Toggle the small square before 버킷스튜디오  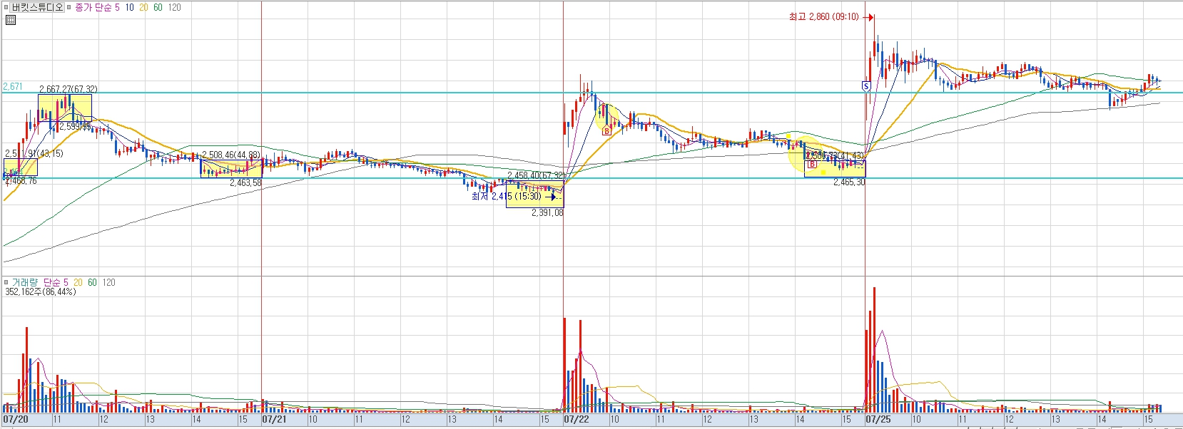[6, 7]
